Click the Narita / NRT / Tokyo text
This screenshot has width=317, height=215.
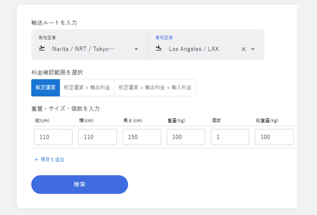point(83,49)
